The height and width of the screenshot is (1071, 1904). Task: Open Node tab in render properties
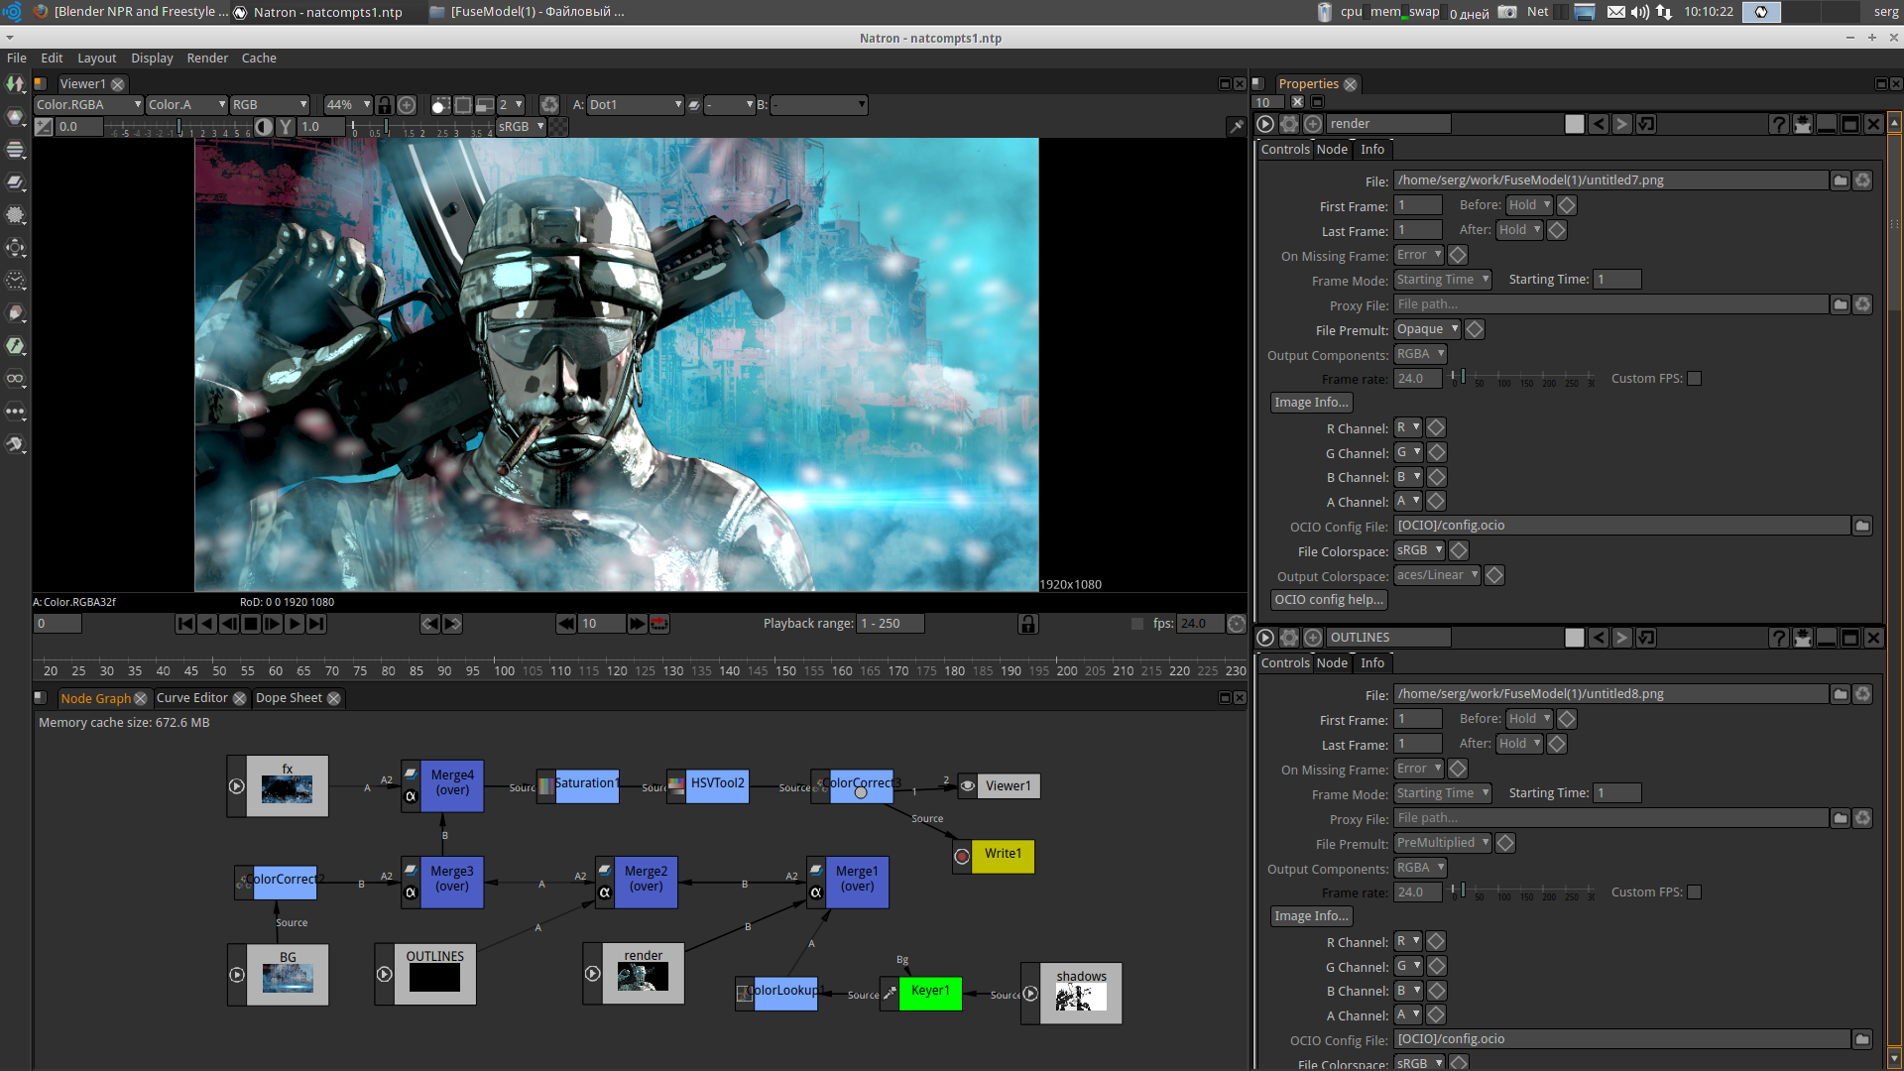[x=1332, y=150]
